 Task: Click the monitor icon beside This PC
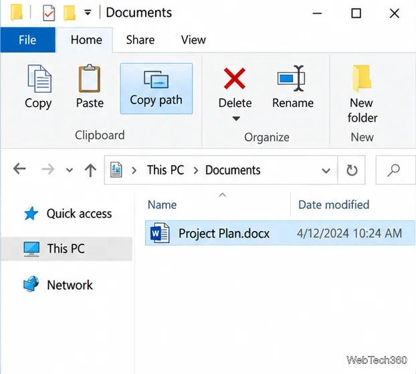coord(31,248)
